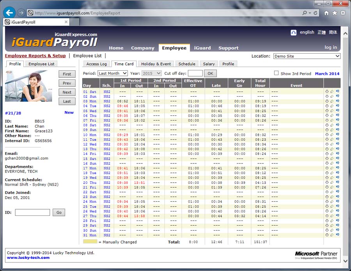351x271 pixels.
Task: Click the pencil edit icon for 07 Fri
Action: coord(332,120)
